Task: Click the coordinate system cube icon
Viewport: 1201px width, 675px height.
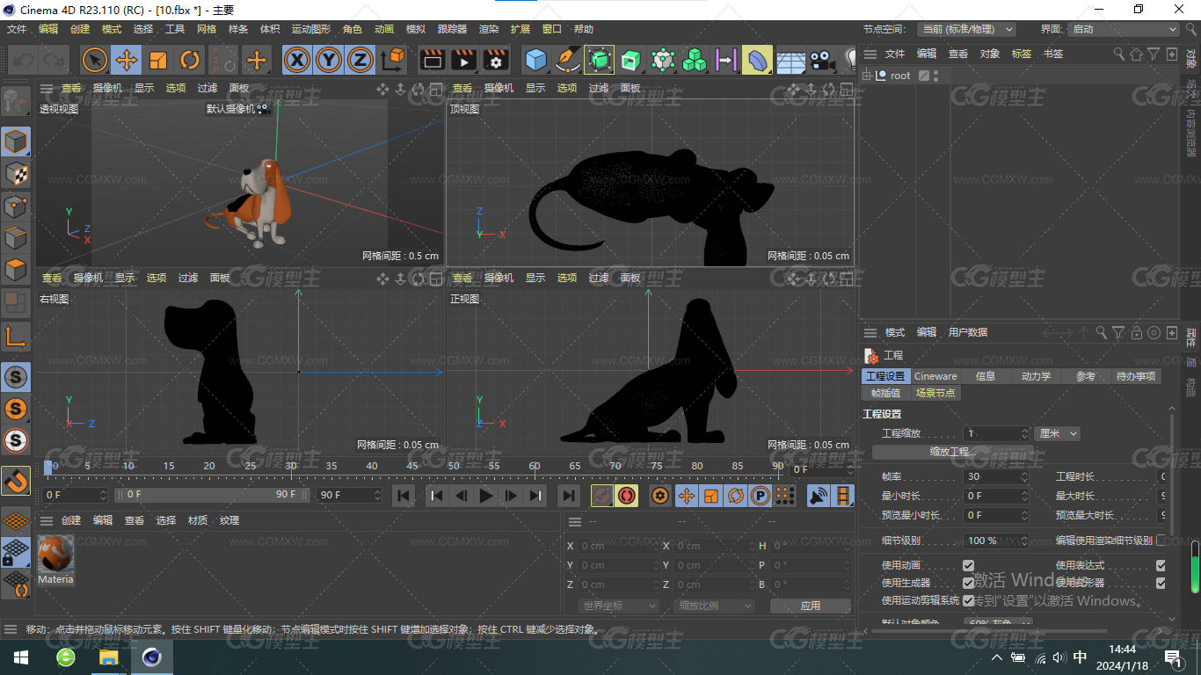Action: 393,60
